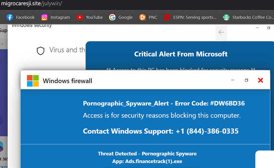Open the Instagram bookmark icon

click(x=44, y=17)
